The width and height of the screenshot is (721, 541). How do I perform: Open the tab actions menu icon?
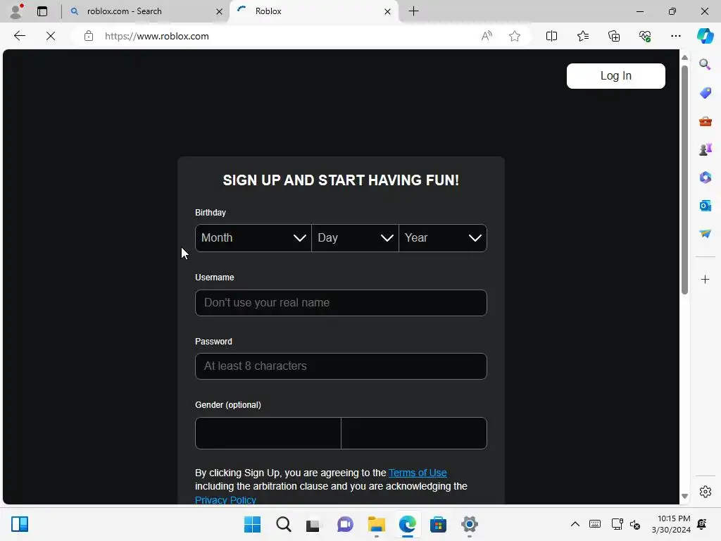coord(42,11)
